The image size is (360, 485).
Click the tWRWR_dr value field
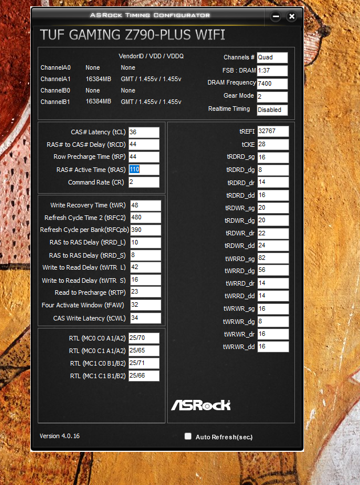point(273,334)
